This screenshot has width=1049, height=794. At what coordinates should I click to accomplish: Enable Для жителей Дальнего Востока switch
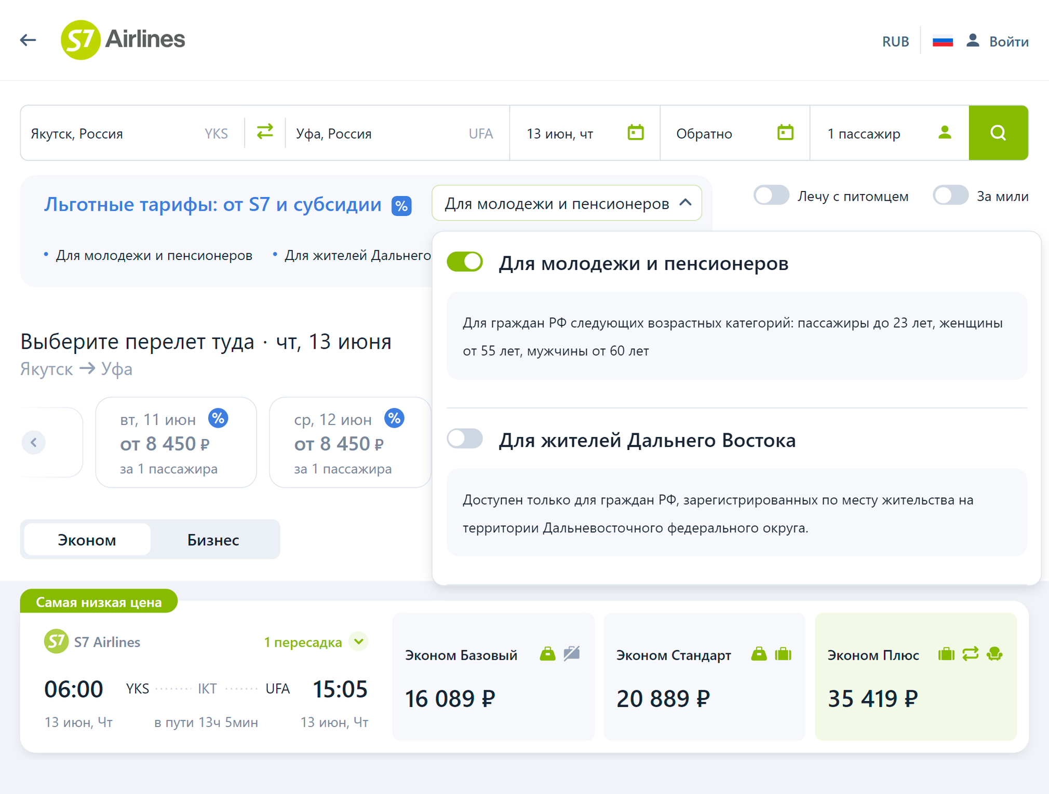pos(465,439)
